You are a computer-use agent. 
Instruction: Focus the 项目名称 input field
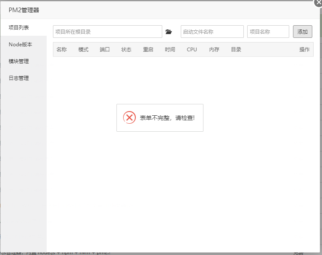point(268,32)
